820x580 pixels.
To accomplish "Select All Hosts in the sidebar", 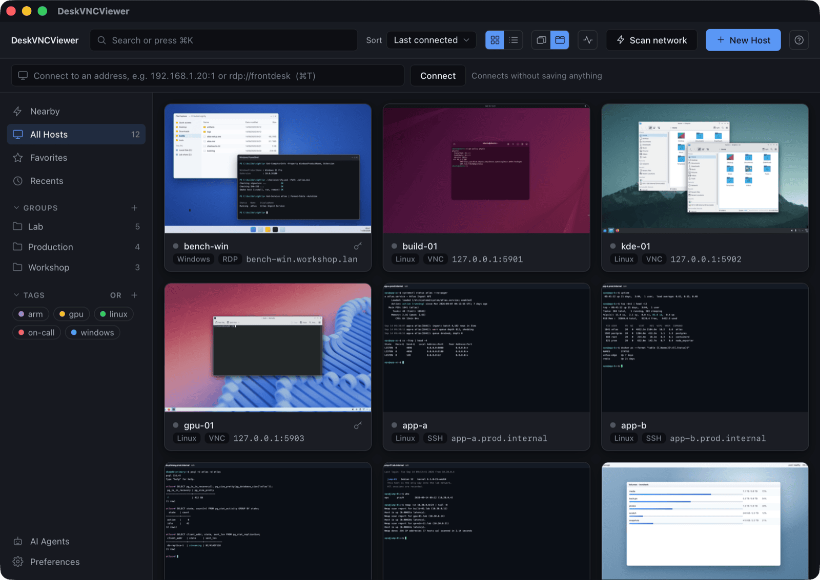I will click(76, 135).
